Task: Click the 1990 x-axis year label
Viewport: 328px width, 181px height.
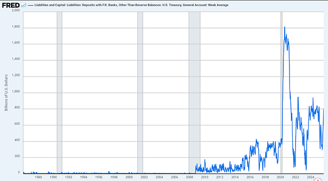Action: point(53,177)
